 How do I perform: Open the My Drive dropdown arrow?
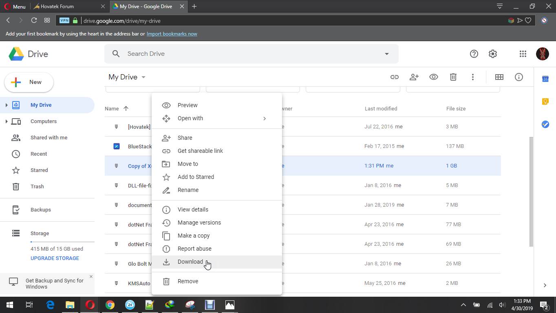pyautogui.click(x=143, y=77)
